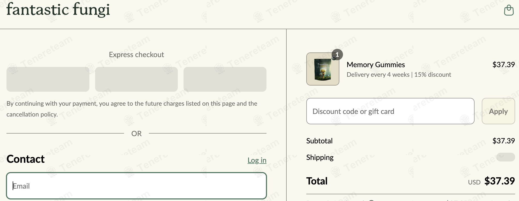This screenshot has width=519, height=201.
Task: Click the fantastic fungi logo
Action: (x=58, y=10)
